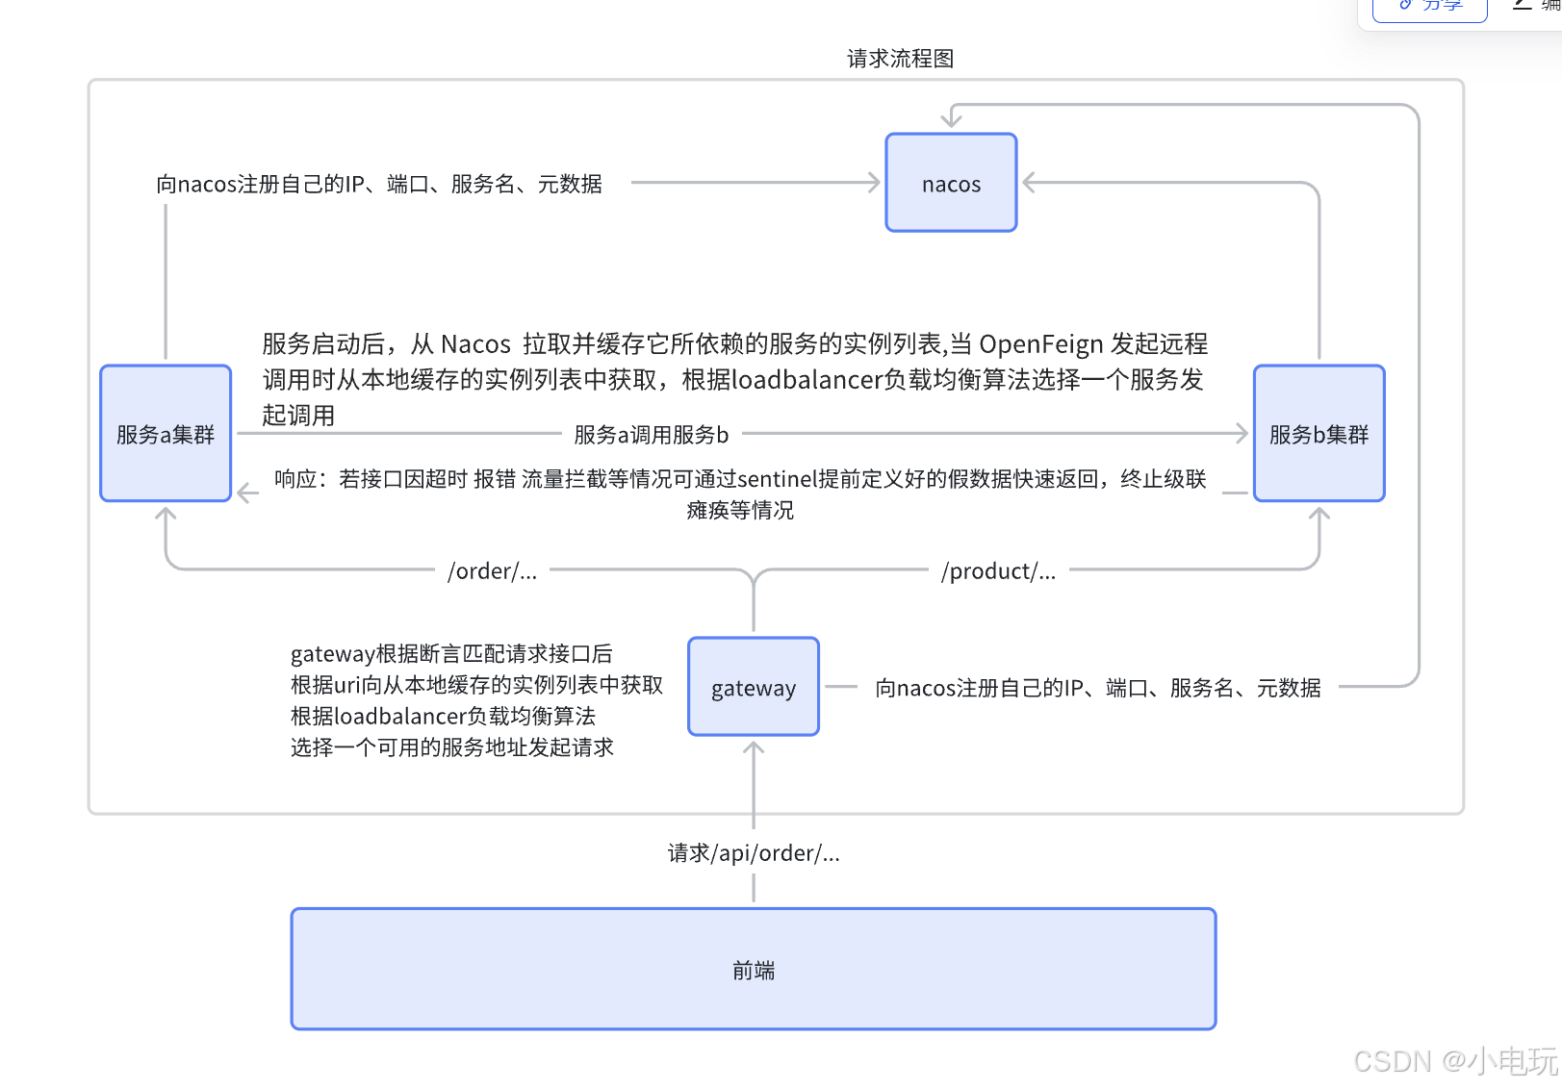Click the 分享 share button

pos(1428,8)
